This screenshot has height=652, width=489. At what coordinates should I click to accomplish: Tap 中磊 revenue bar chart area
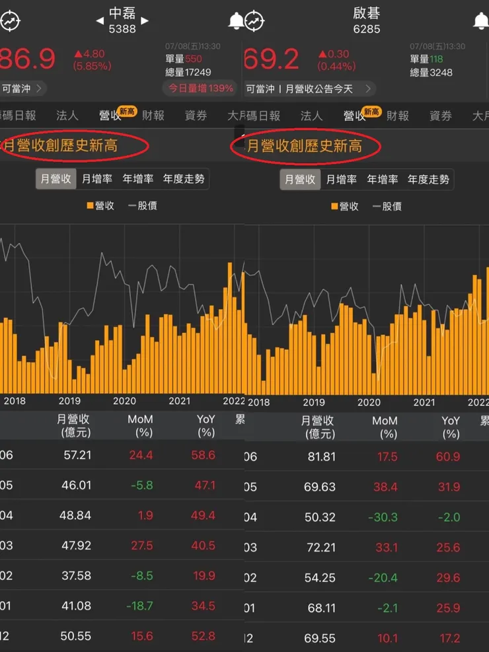[122, 310]
